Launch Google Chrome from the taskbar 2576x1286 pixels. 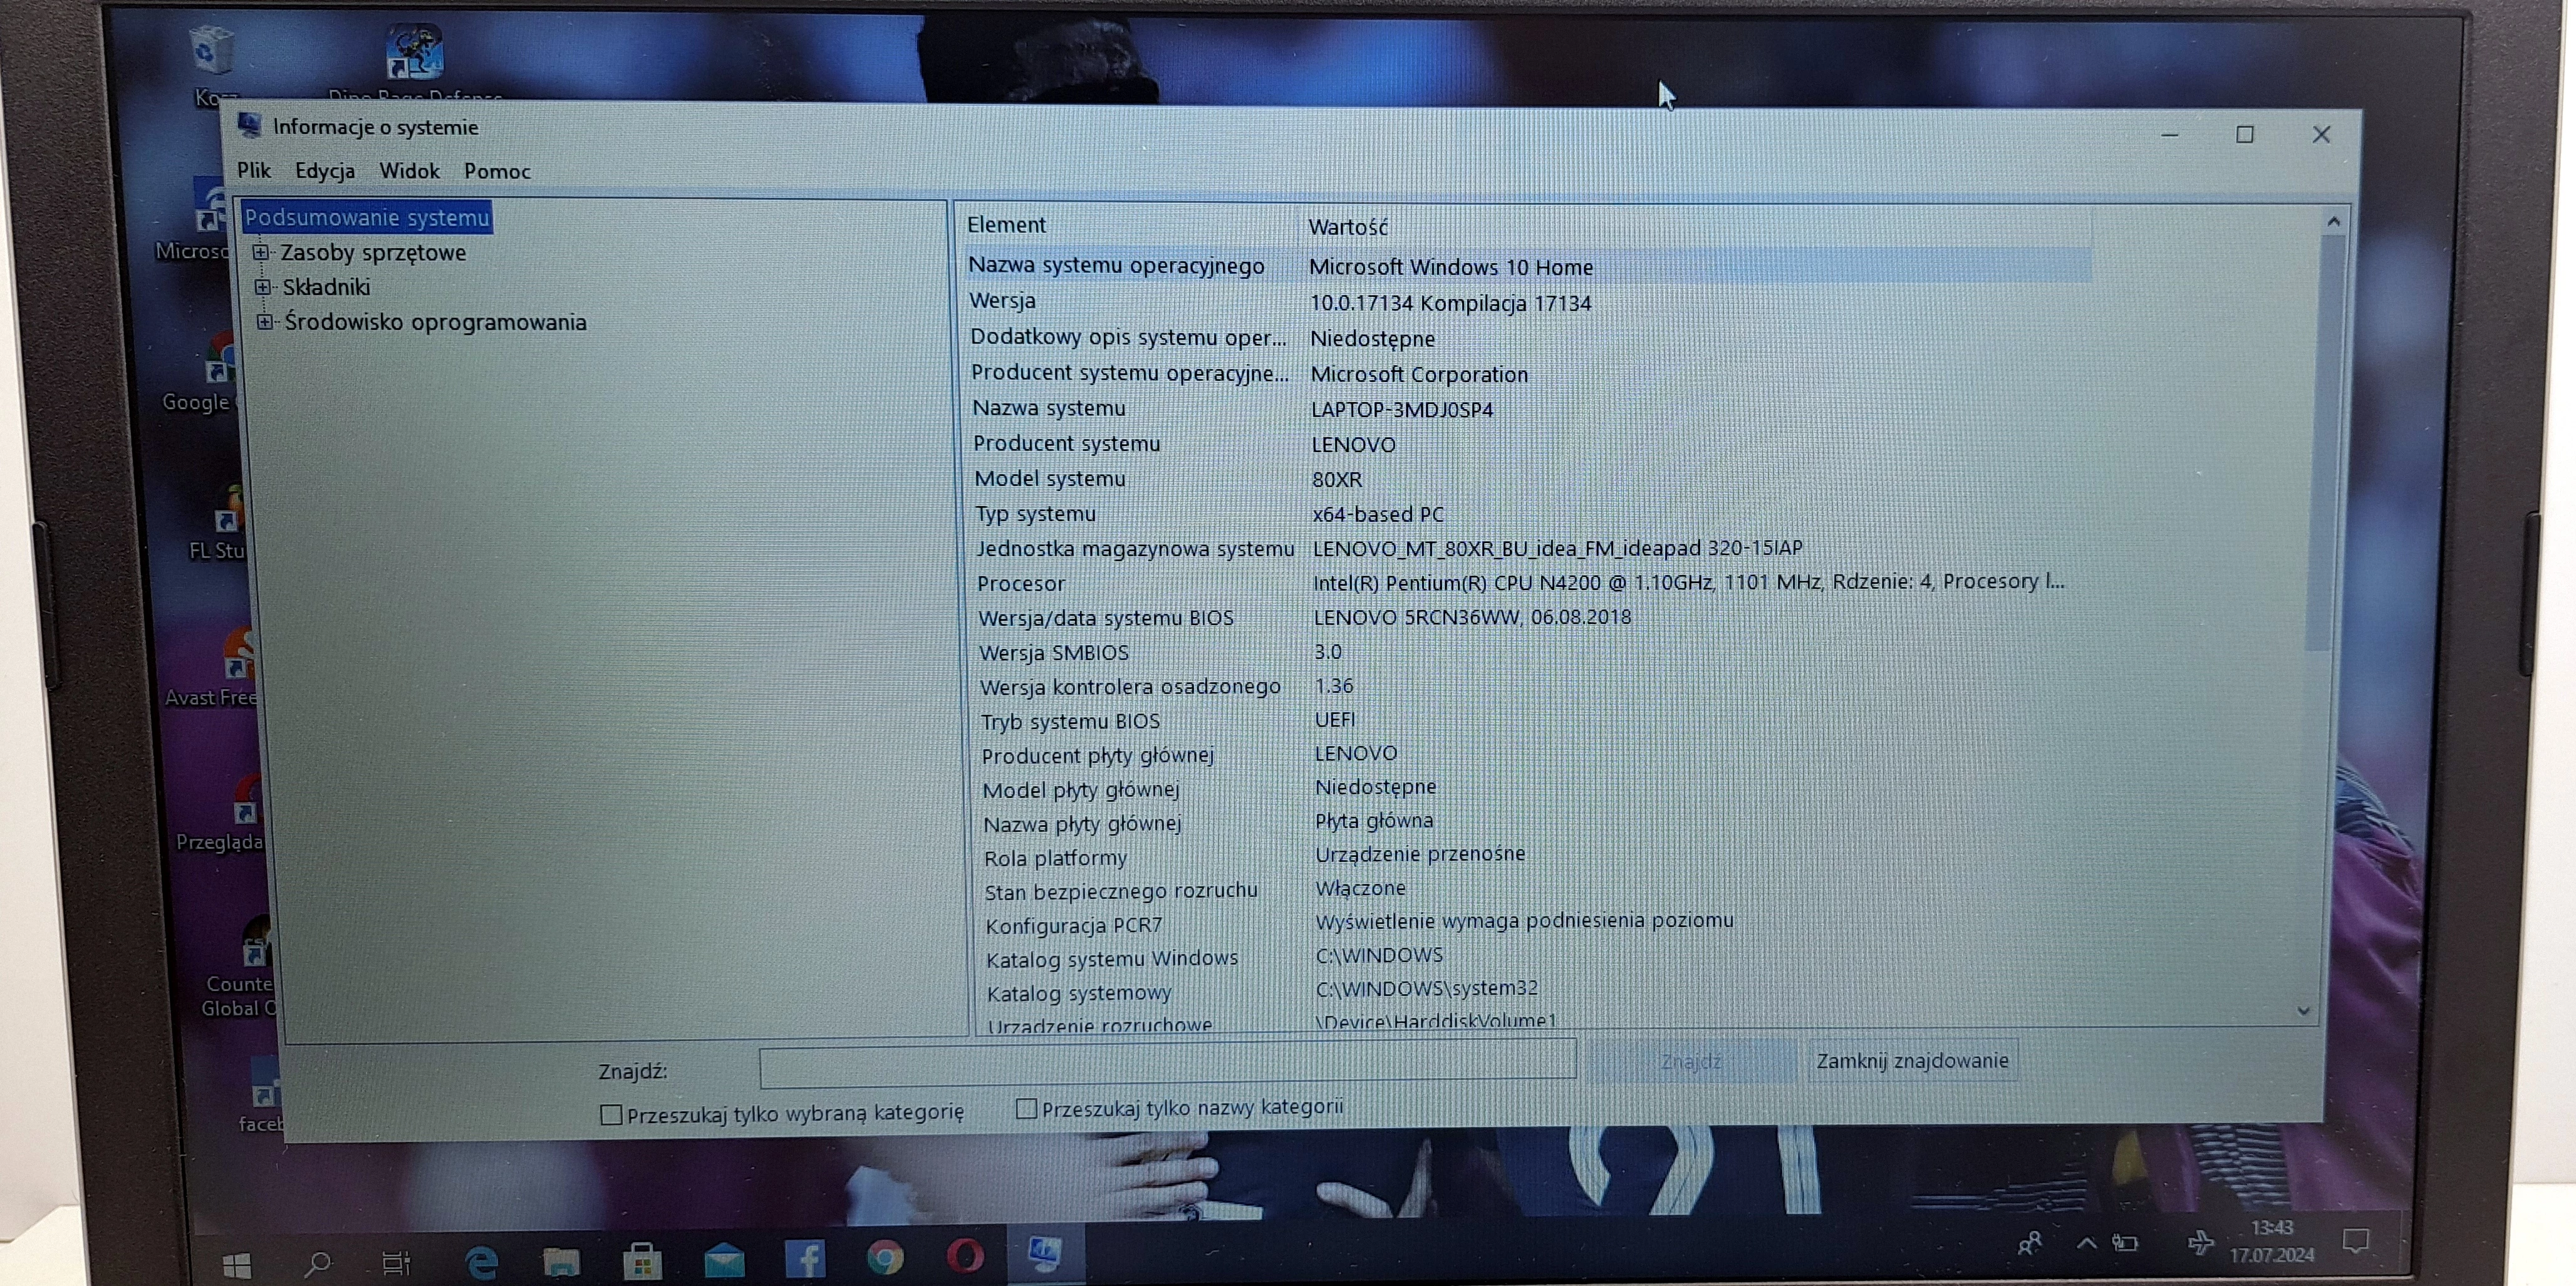click(885, 1256)
